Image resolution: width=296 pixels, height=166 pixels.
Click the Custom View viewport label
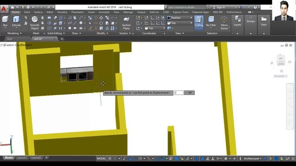click(x=12, y=45)
